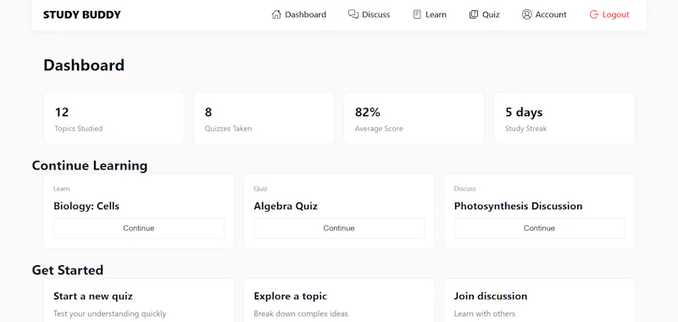
Task: Open the Account nav label
Action: [x=551, y=14]
